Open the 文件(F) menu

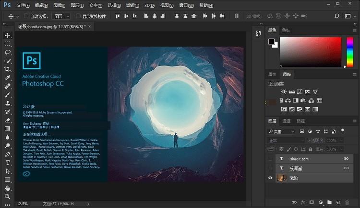(23, 5)
